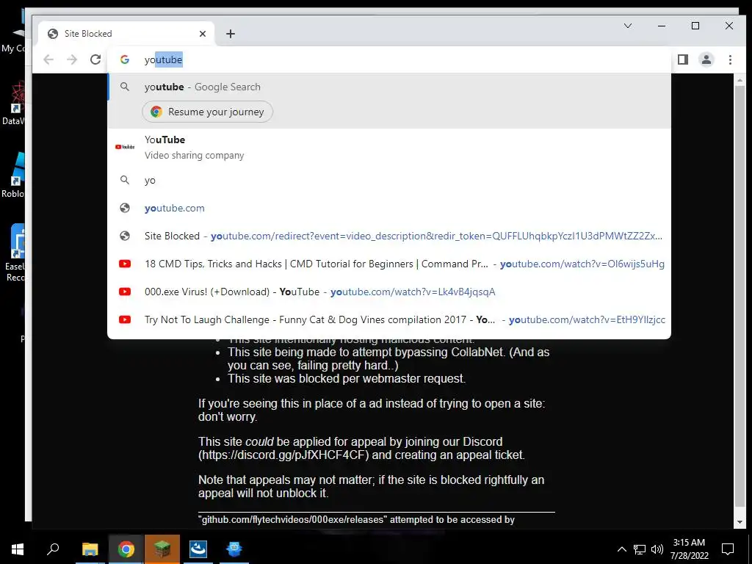
Task: Open File Explorer from taskbar
Action: pyautogui.click(x=90, y=549)
